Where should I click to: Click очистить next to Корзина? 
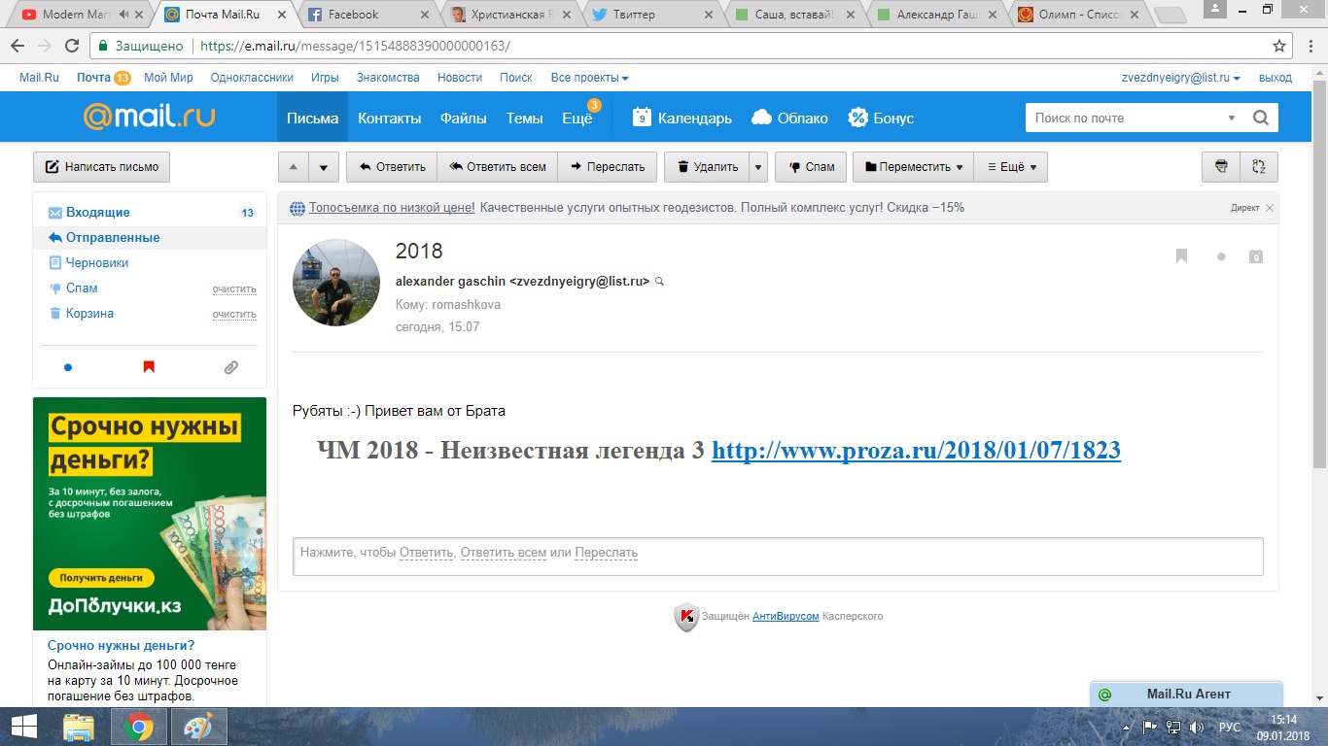(x=234, y=315)
